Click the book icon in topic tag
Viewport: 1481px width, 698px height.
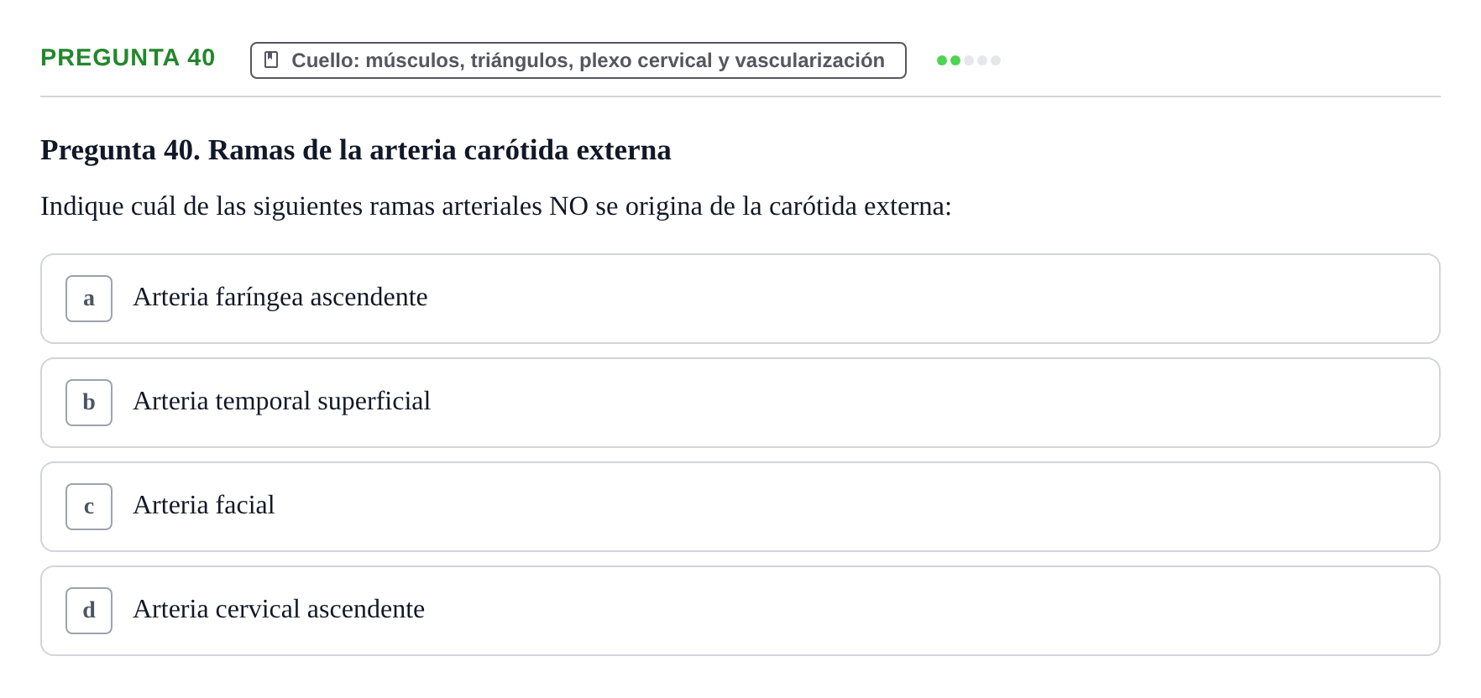271,60
